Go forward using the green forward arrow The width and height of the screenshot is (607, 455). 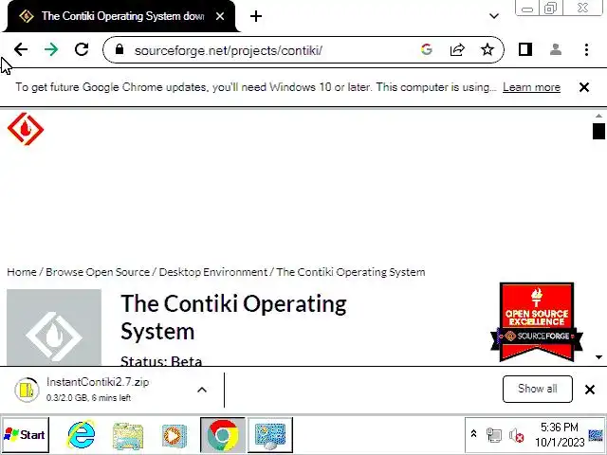tap(50, 49)
